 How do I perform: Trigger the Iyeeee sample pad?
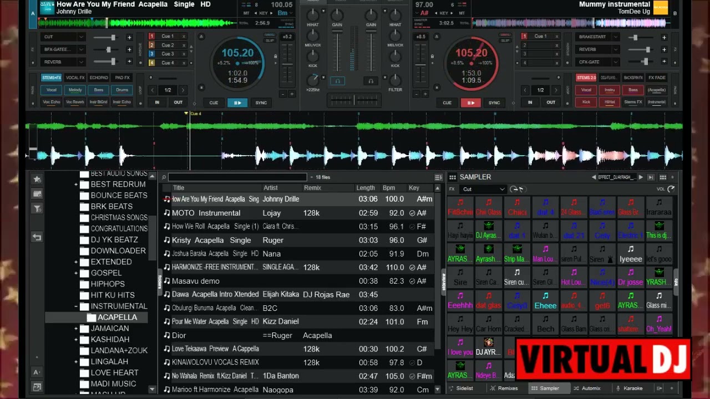pos(630,255)
